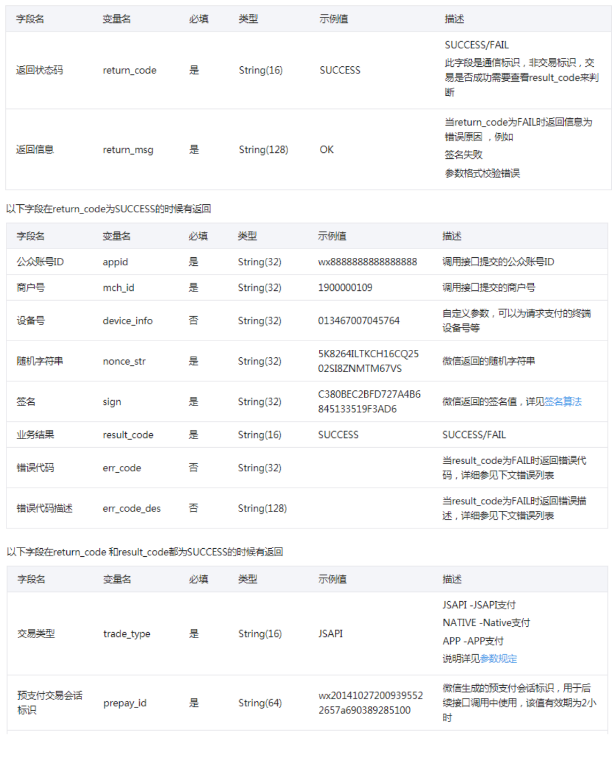Click the OK example value for return_msg
This screenshot has width=614, height=760.
pyautogui.click(x=327, y=150)
